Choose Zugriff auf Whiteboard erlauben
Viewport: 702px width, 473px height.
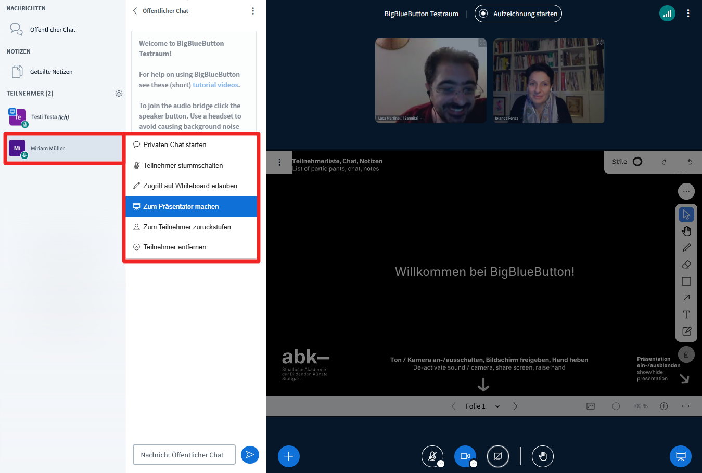[x=192, y=186]
